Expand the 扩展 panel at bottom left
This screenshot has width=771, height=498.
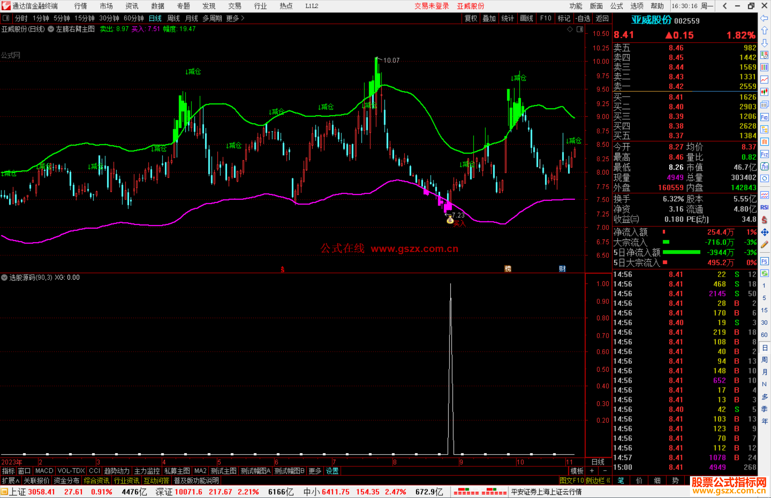(x=10, y=481)
